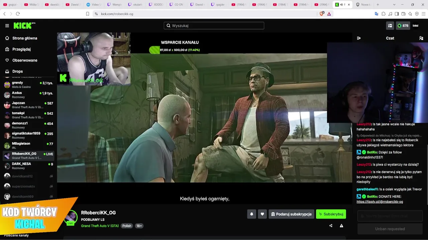Viewport: 428px width, 240px height.
Task: Switch to the Video U tab
Action: click(94, 5)
